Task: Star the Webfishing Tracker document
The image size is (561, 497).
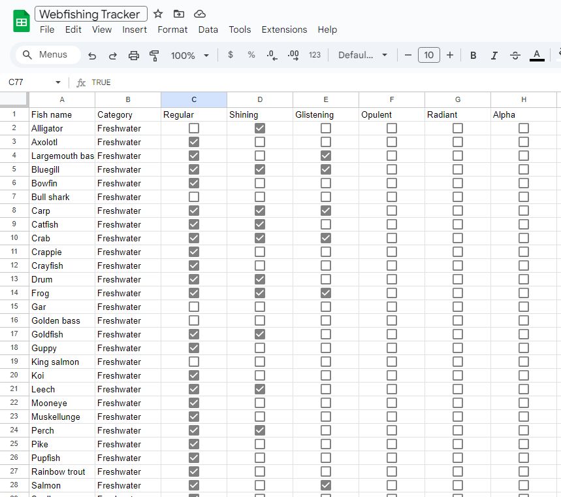Action: coord(158,14)
